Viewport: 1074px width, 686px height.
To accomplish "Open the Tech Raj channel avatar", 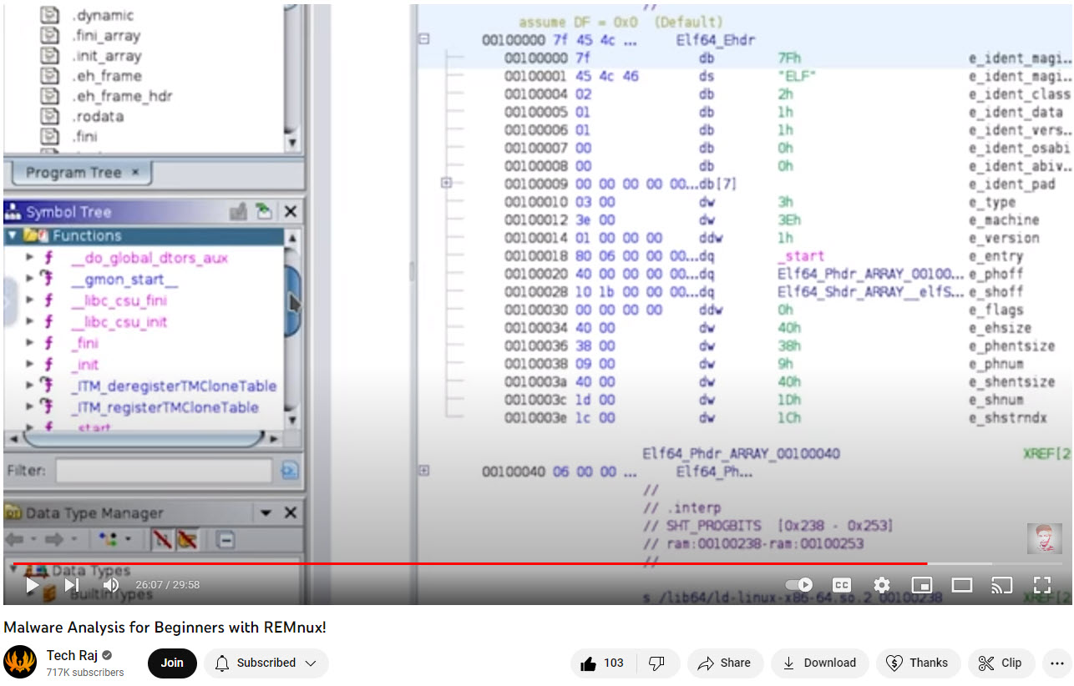I will 20,663.
